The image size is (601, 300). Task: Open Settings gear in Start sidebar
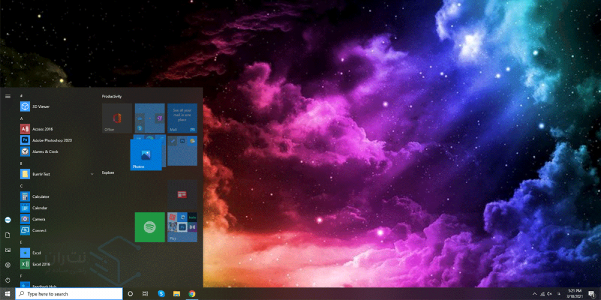[x=8, y=265]
